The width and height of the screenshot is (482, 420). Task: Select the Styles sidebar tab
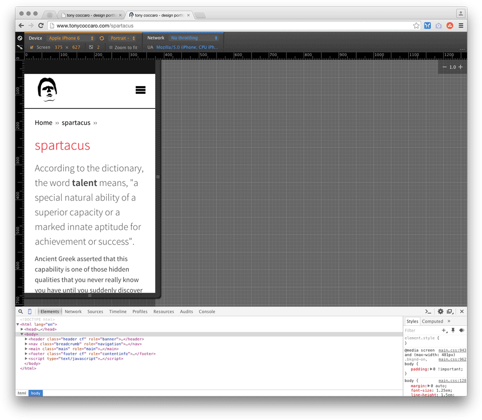412,321
